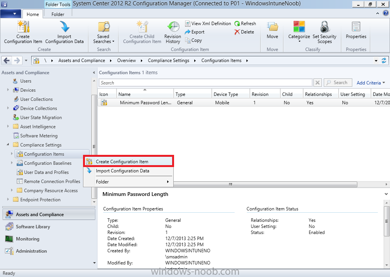
Task: Click the Import Configuration Data ribbon icon
Action: 65,27
